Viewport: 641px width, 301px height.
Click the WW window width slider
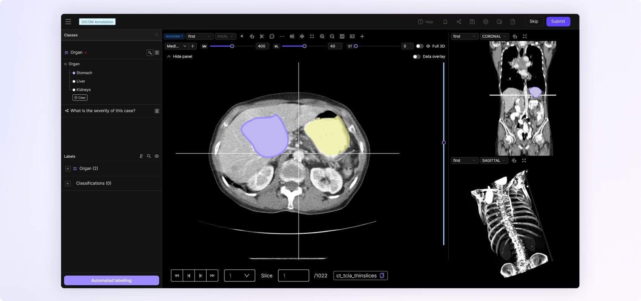[x=232, y=46]
